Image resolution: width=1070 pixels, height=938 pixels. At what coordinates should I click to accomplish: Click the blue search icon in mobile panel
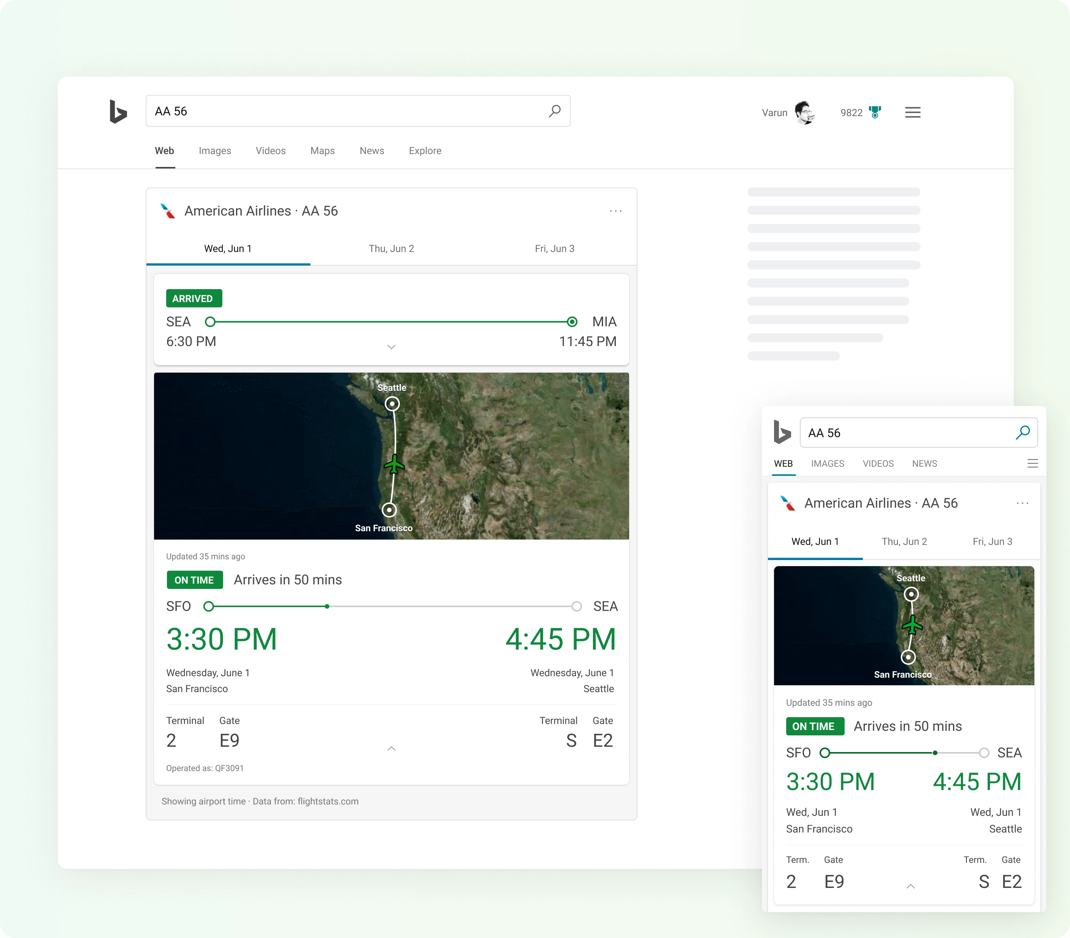click(1022, 432)
